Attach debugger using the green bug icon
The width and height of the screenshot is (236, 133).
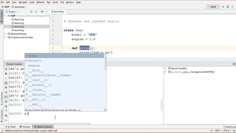6,106
